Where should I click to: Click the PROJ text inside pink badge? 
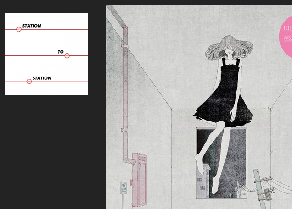coord(288,39)
